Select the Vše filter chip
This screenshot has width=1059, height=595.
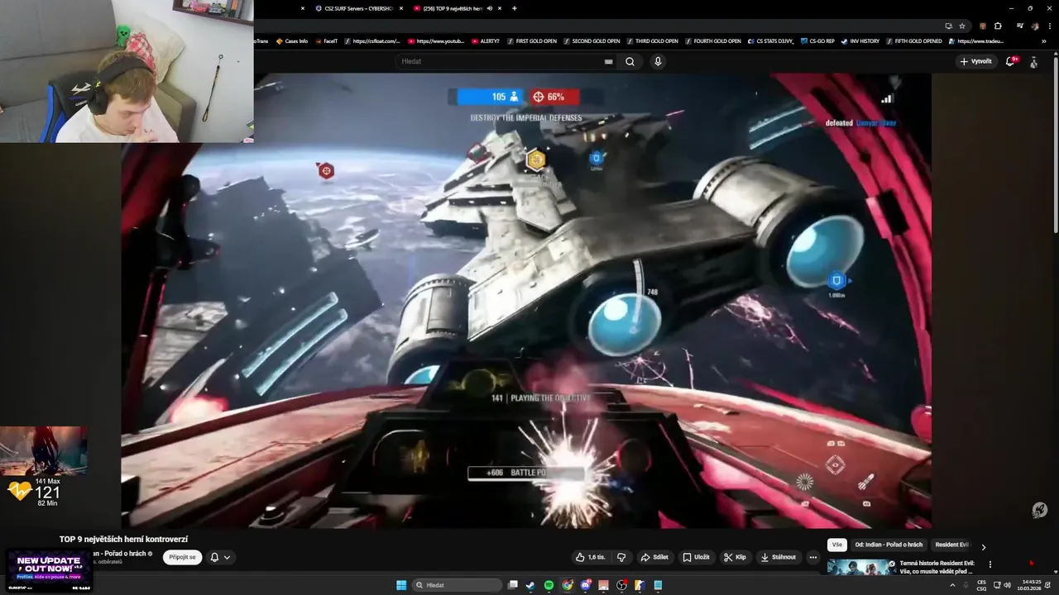(837, 545)
